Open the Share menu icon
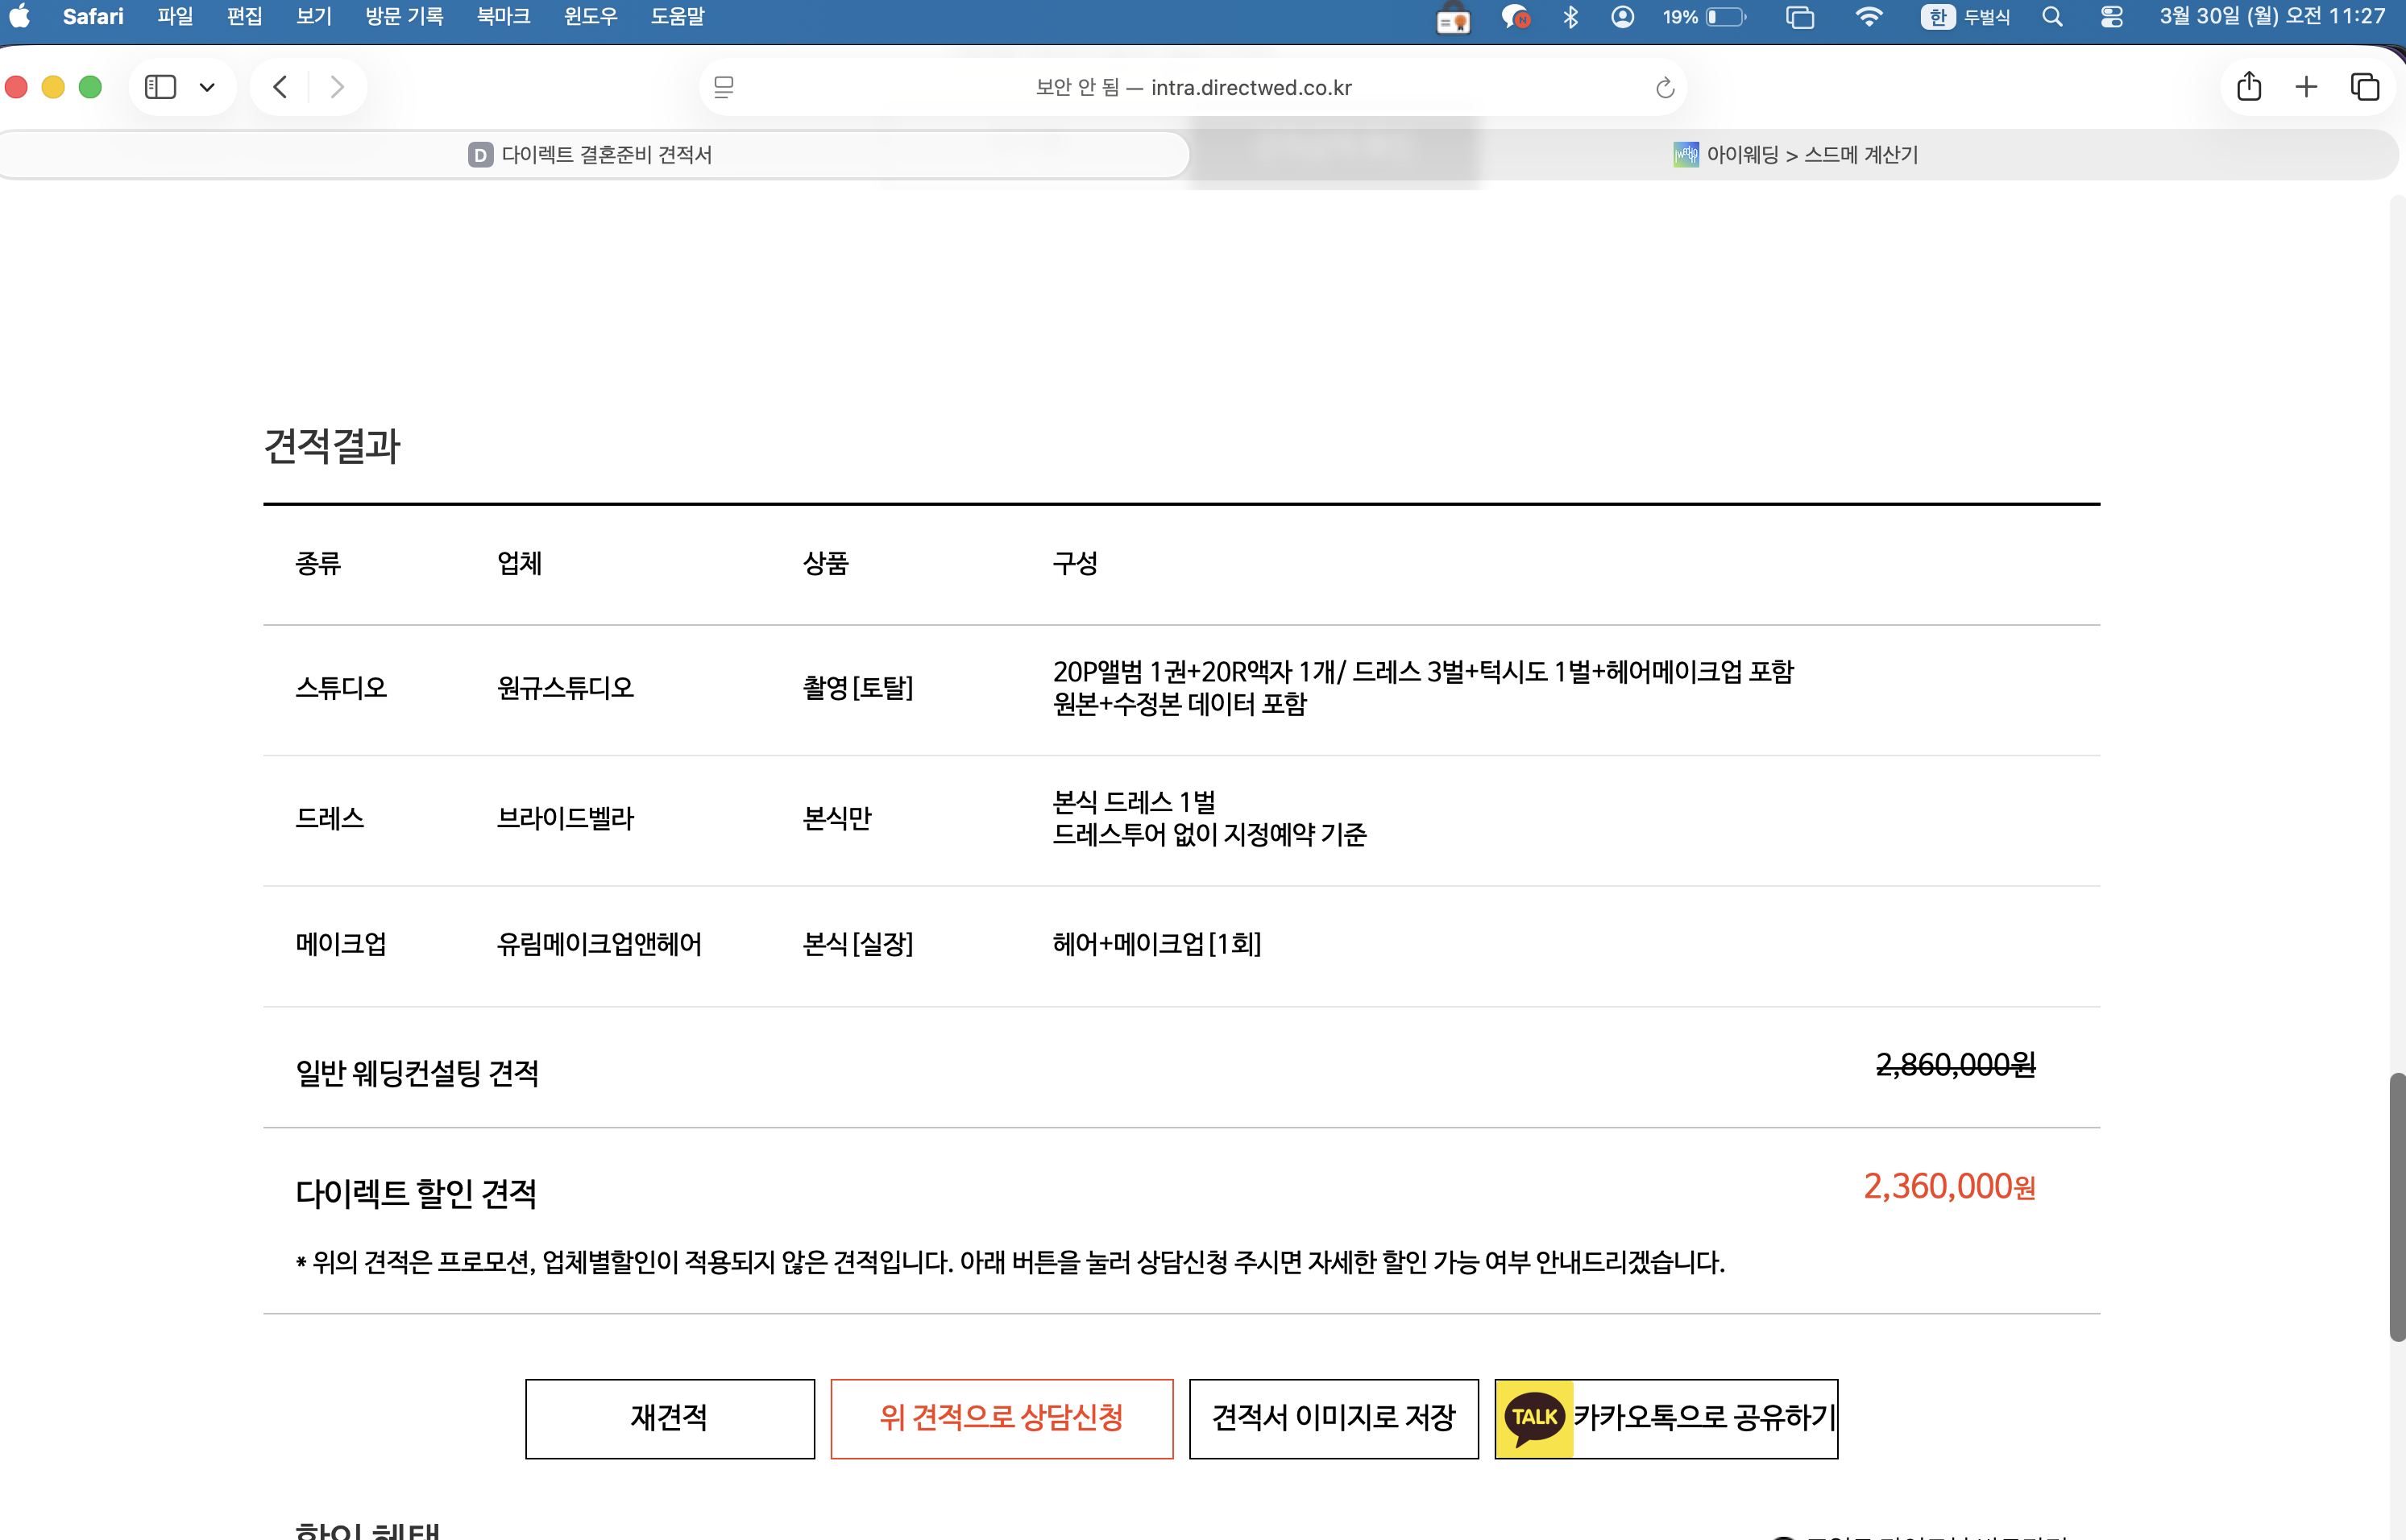 [2250, 87]
